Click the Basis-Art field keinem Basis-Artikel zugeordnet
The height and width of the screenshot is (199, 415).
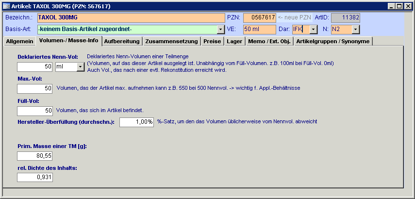click(127, 30)
